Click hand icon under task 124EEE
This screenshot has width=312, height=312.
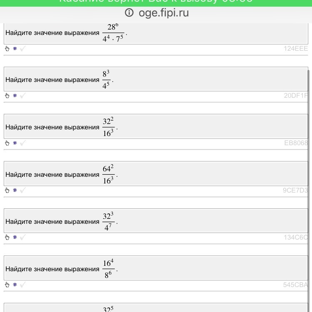(7, 49)
